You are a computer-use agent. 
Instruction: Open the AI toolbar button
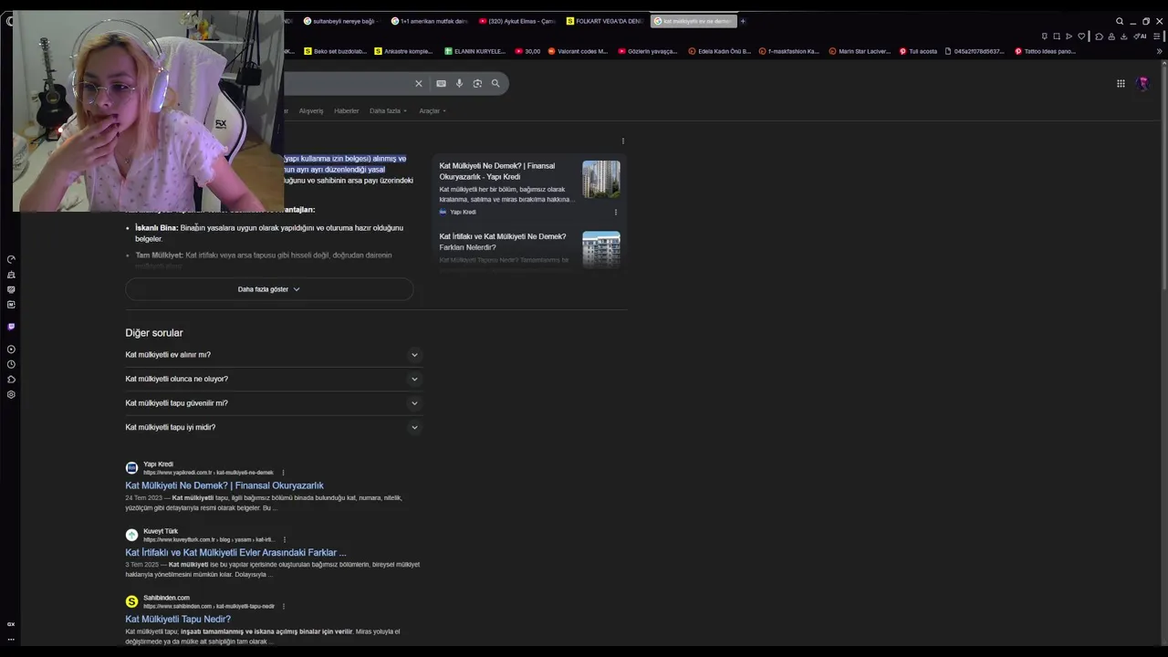pyautogui.click(x=1141, y=36)
